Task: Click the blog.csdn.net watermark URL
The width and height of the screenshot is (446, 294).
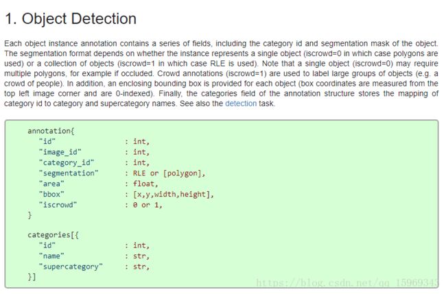Action: [x=347, y=283]
